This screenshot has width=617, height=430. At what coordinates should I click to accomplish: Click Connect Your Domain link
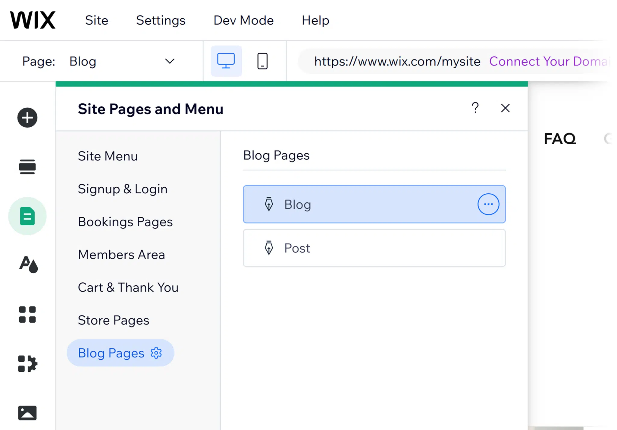click(550, 61)
